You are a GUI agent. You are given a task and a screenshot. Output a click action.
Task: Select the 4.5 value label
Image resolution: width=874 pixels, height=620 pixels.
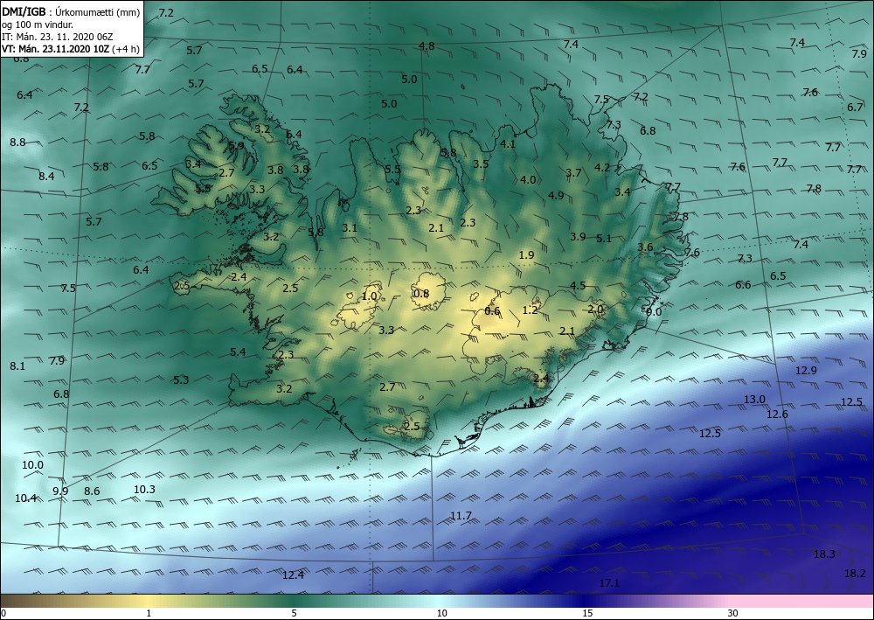[578, 285]
